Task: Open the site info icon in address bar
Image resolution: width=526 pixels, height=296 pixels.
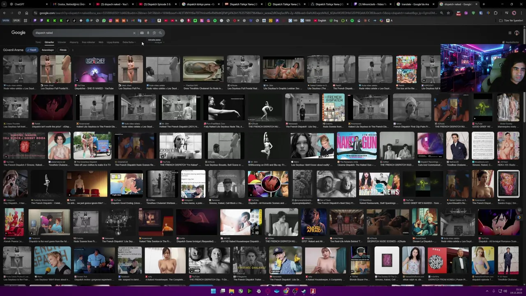Action: tap(36, 13)
